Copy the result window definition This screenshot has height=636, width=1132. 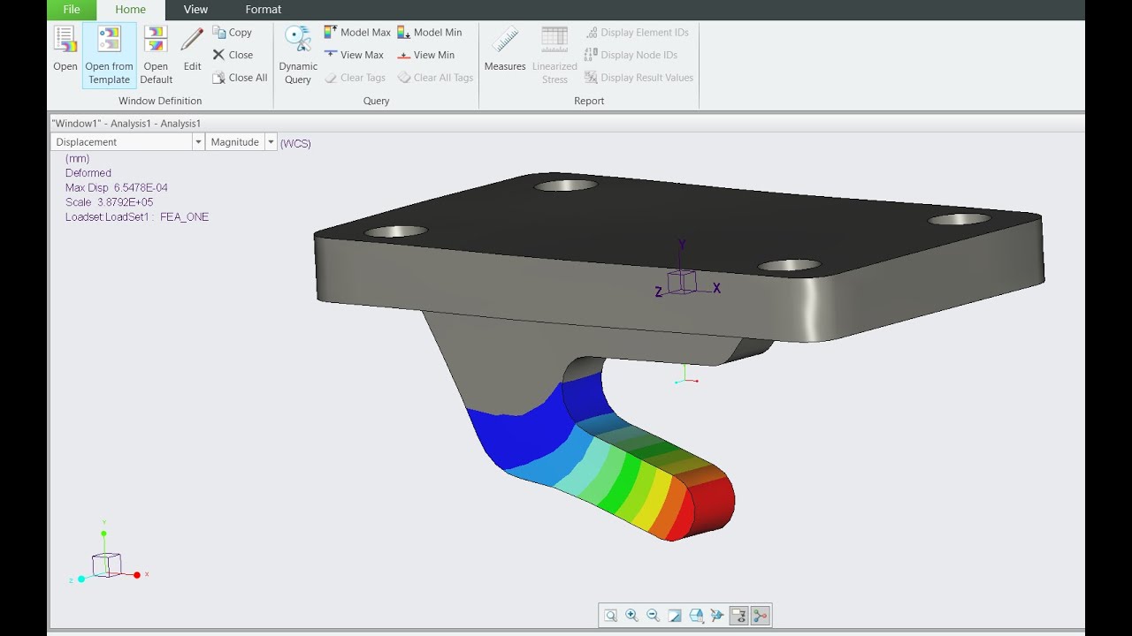tap(232, 33)
